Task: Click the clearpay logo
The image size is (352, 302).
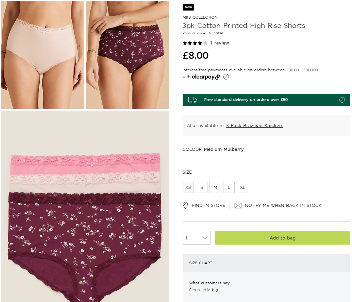Action: tap(206, 77)
